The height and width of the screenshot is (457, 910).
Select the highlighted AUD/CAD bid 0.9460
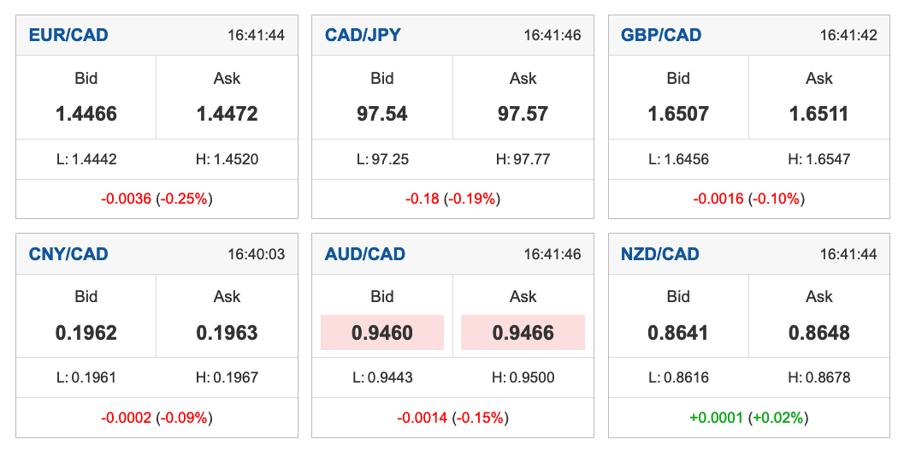(x=381, y=333)
